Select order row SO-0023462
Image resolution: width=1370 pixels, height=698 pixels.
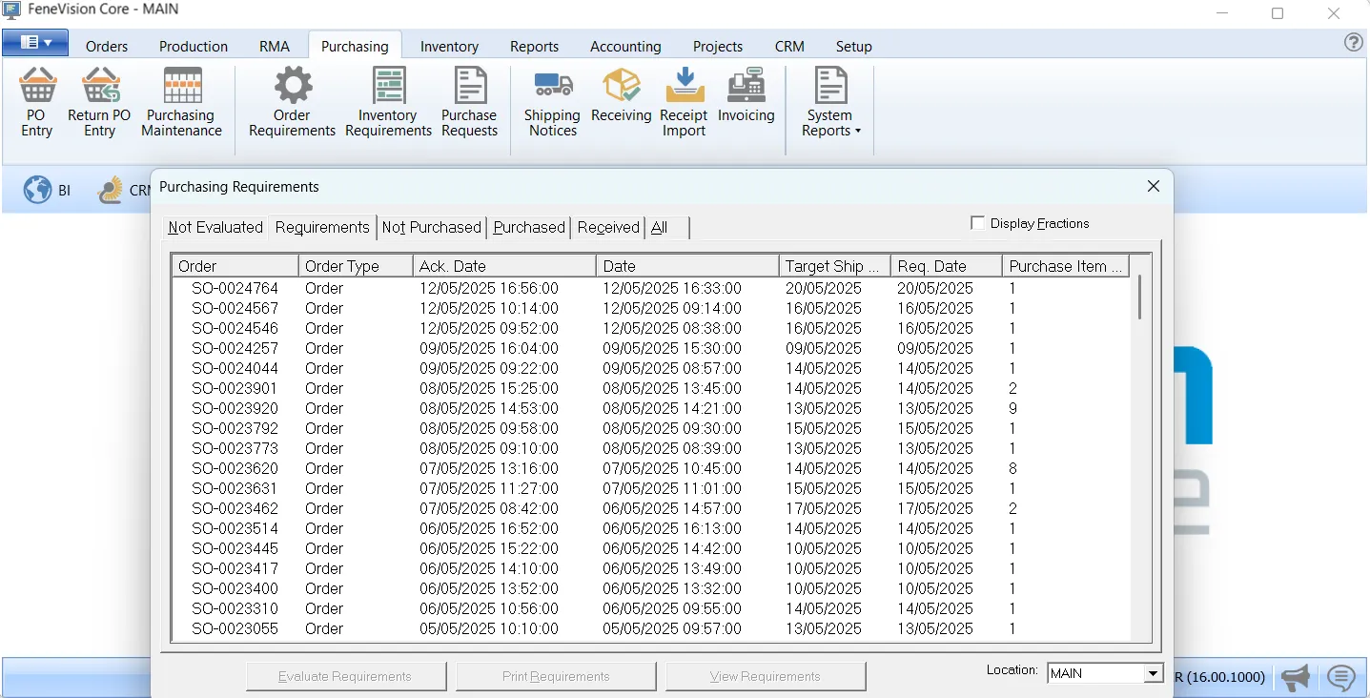click(x=651, y=508)
